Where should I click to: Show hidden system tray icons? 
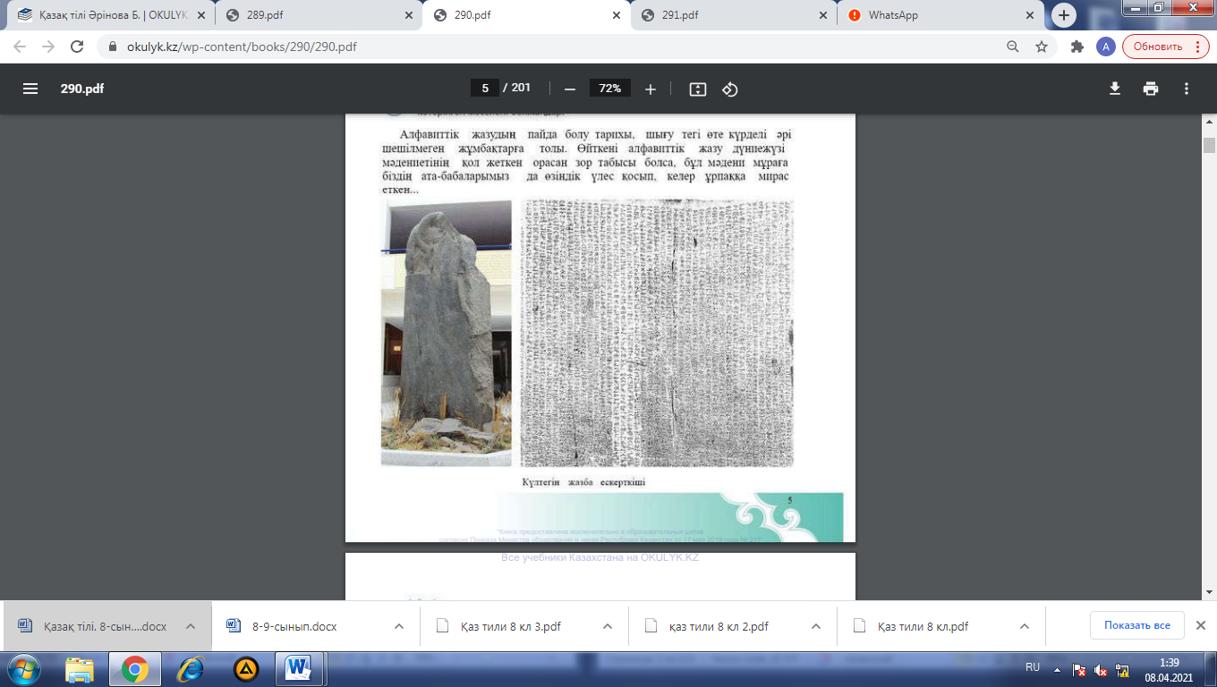1056,669
